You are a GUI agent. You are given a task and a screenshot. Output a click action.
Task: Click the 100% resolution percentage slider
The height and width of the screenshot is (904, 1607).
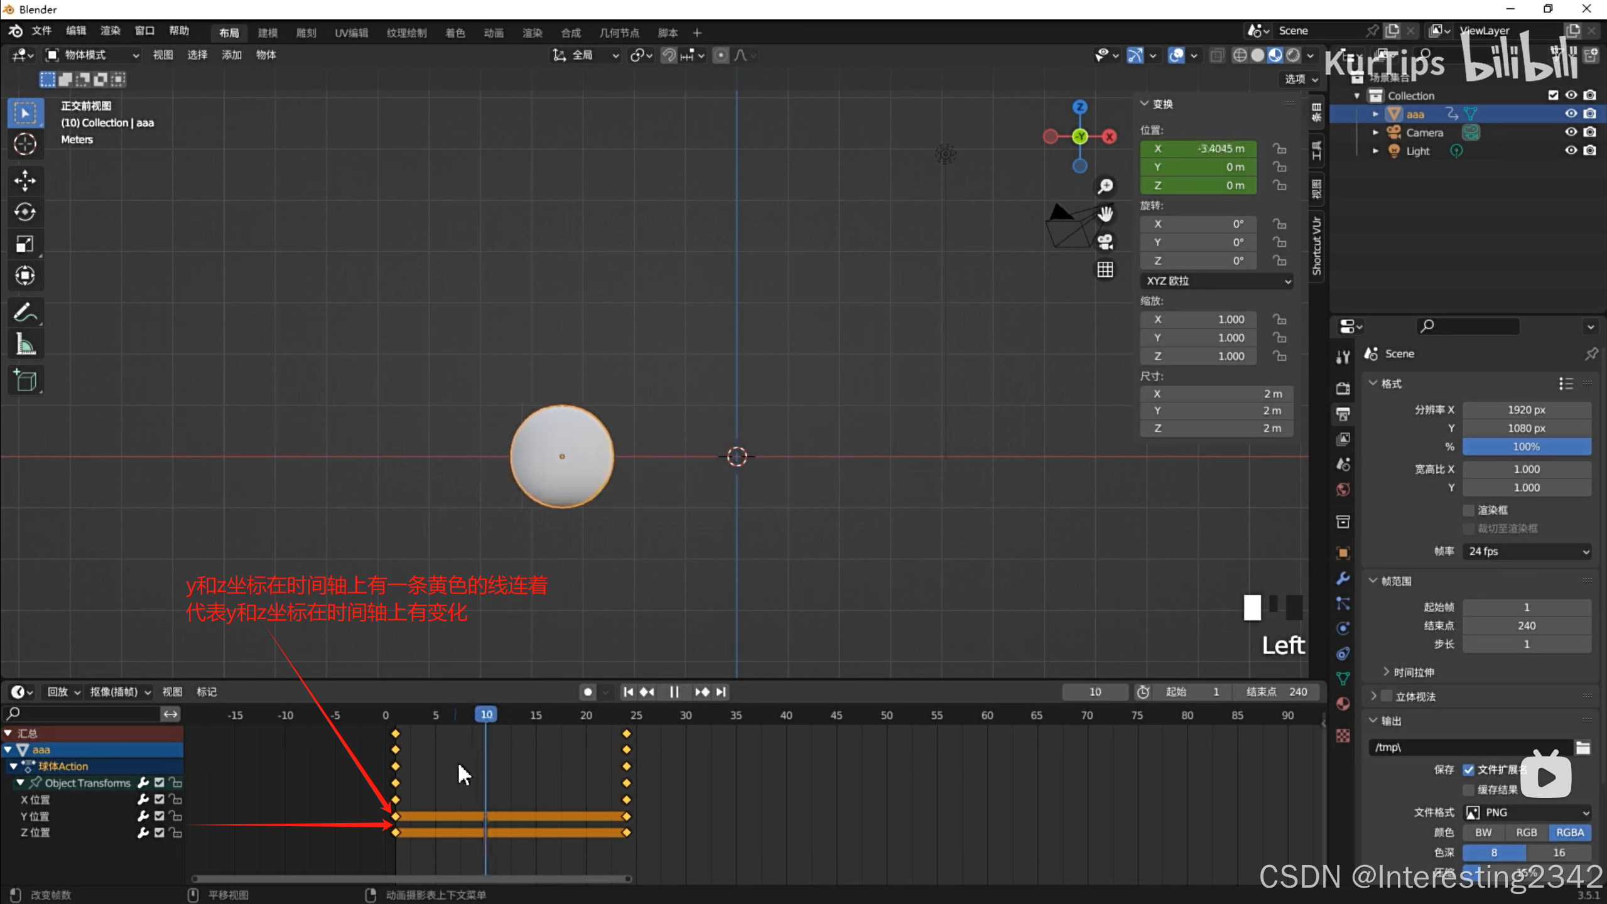pos(1526,447)
